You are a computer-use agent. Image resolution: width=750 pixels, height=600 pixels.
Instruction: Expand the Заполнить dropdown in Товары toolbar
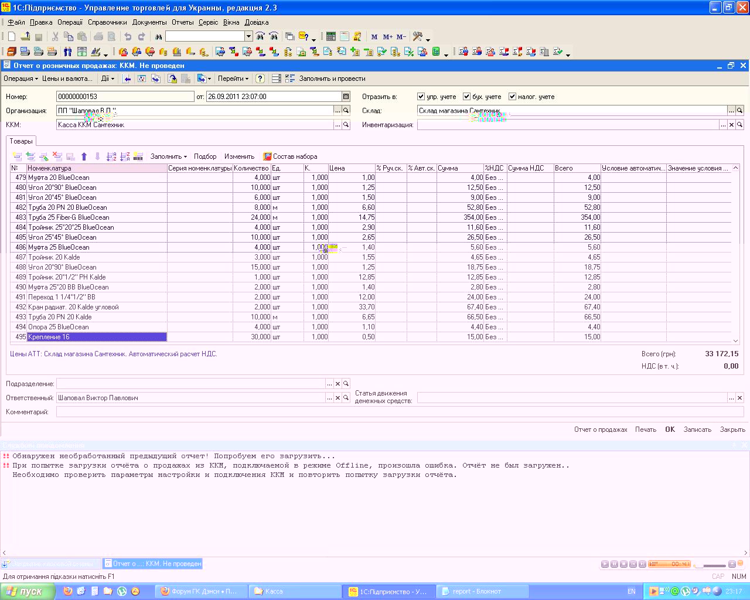[x=169, y=156]
